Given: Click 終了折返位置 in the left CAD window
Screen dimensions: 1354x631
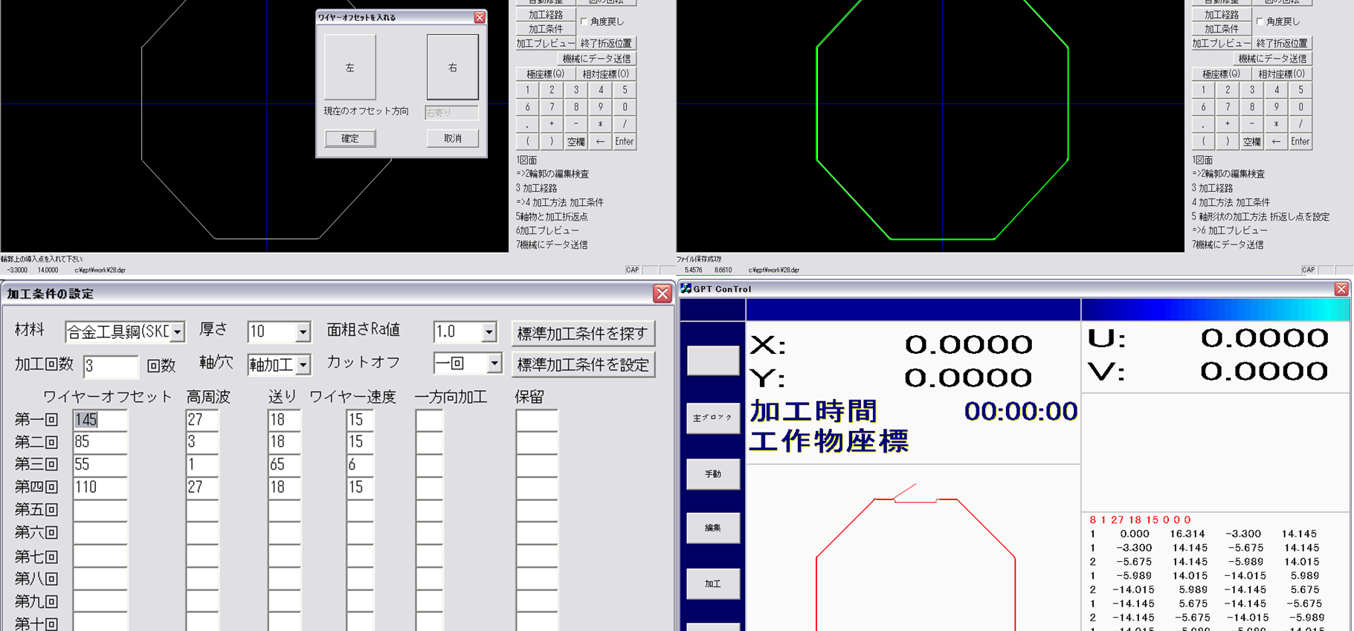Looking at the screenshot, I should (606, 43).
